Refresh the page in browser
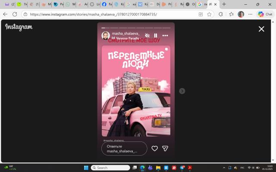The height and width of the screenshot is (172, 276). 15,14
